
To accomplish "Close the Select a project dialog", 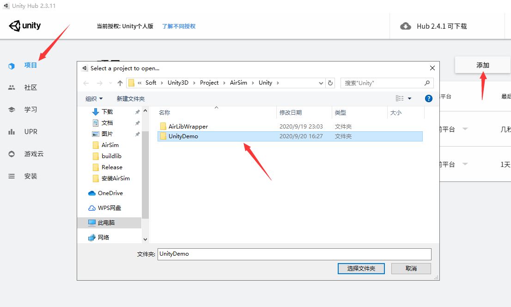I will (432, 68).
